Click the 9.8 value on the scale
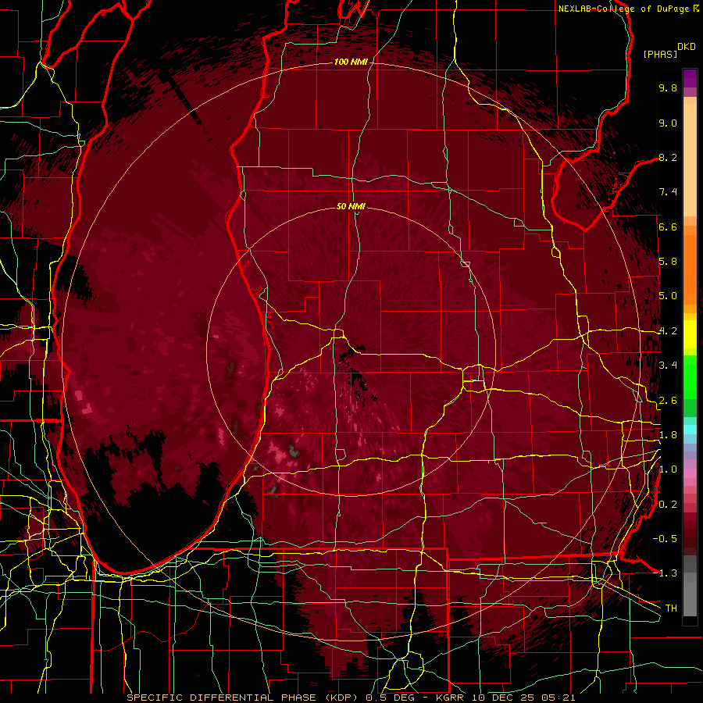This screenshot has width=703, height=703. 668,88
